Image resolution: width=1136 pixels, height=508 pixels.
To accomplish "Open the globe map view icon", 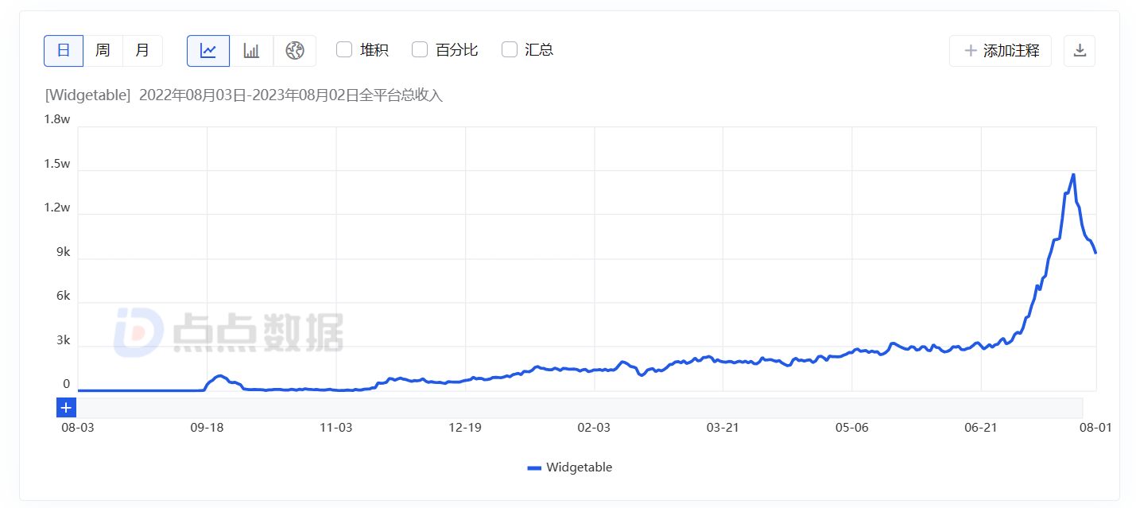I will 295,51.
